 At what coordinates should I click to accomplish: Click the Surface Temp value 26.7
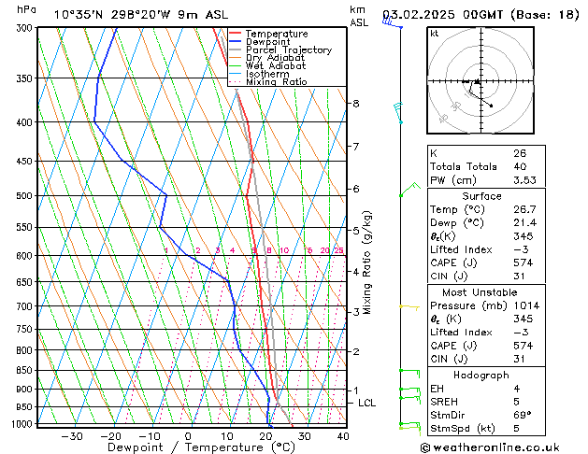(524, 209)
